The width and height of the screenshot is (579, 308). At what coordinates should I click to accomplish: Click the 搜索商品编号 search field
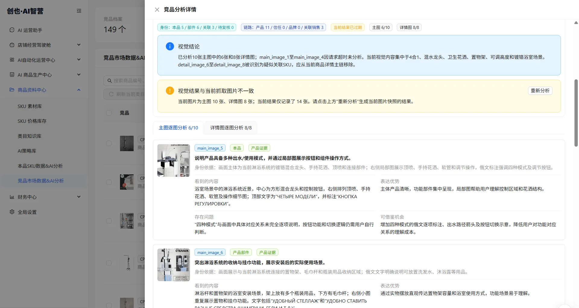[124, 81]
